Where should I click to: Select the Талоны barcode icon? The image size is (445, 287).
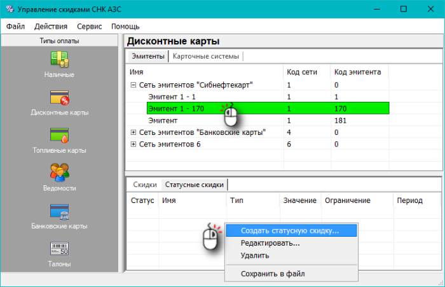[x=59, y=248]
